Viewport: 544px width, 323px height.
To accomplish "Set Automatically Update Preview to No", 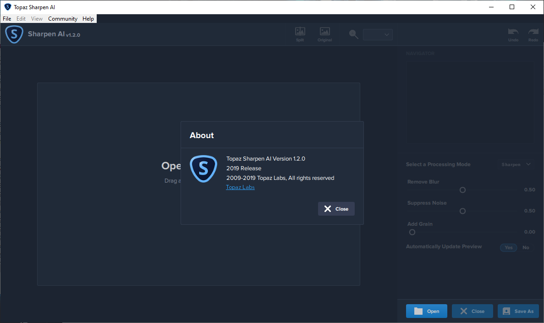I will pyautogui.click(x=526, y=247).
